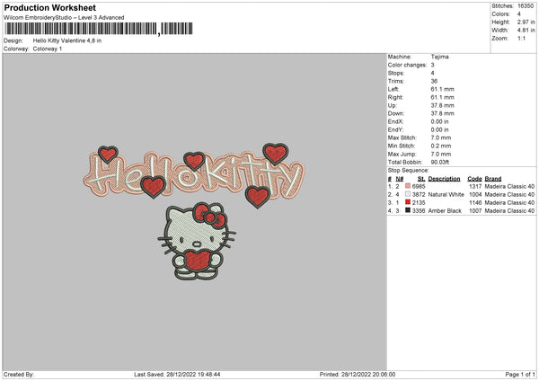The image size is (539, 381).
Task: Click the 'Amber Black' thread description
Action: (445, 211)
